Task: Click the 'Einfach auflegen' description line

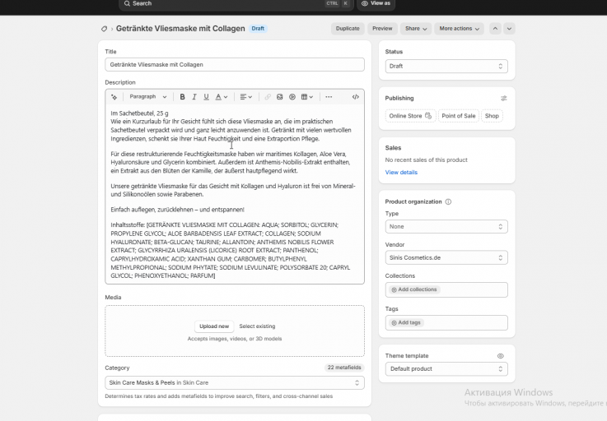Action: tap(177, 210)
